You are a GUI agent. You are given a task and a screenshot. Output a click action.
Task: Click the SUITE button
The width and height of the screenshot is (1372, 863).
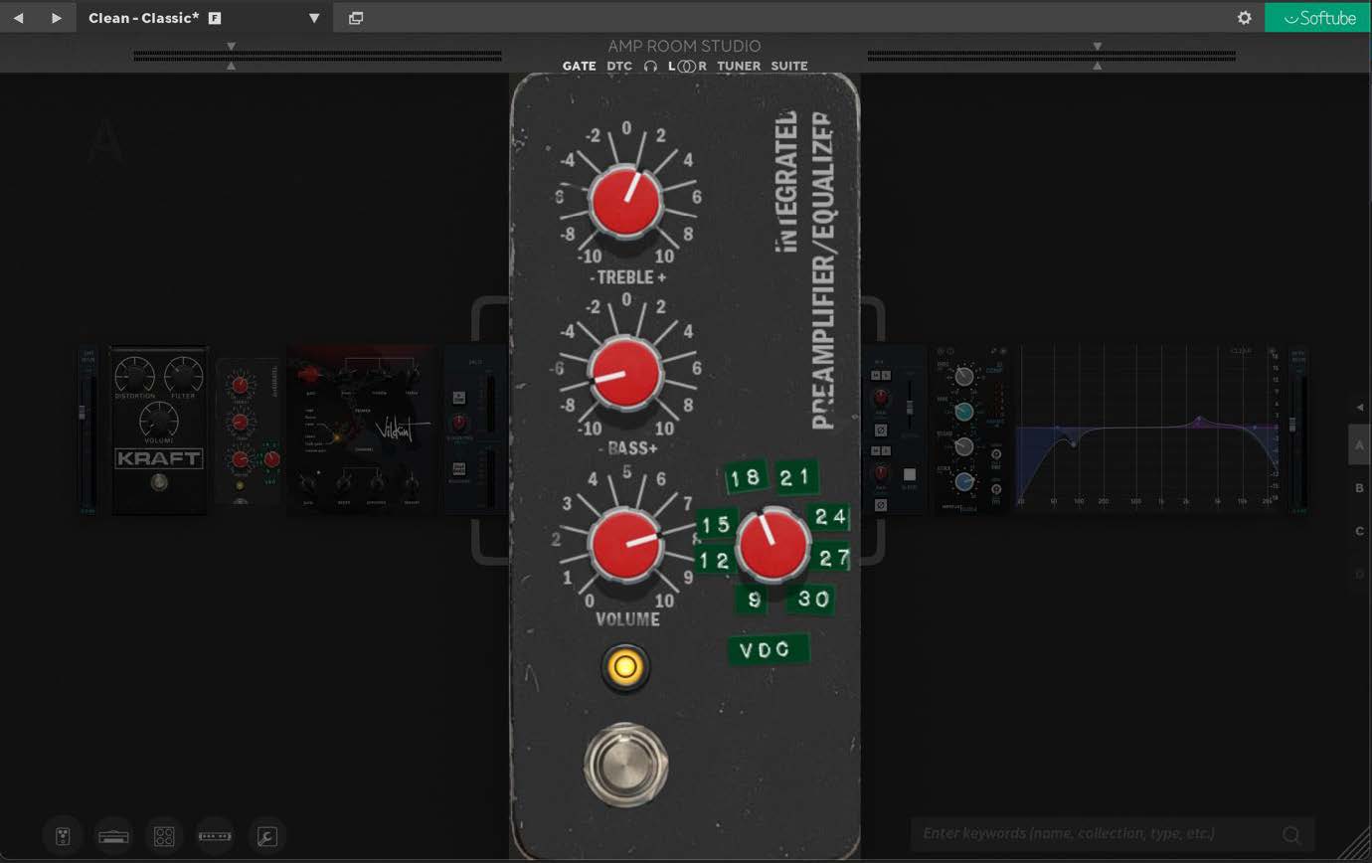pyautogui.click(x=789, y=67)
